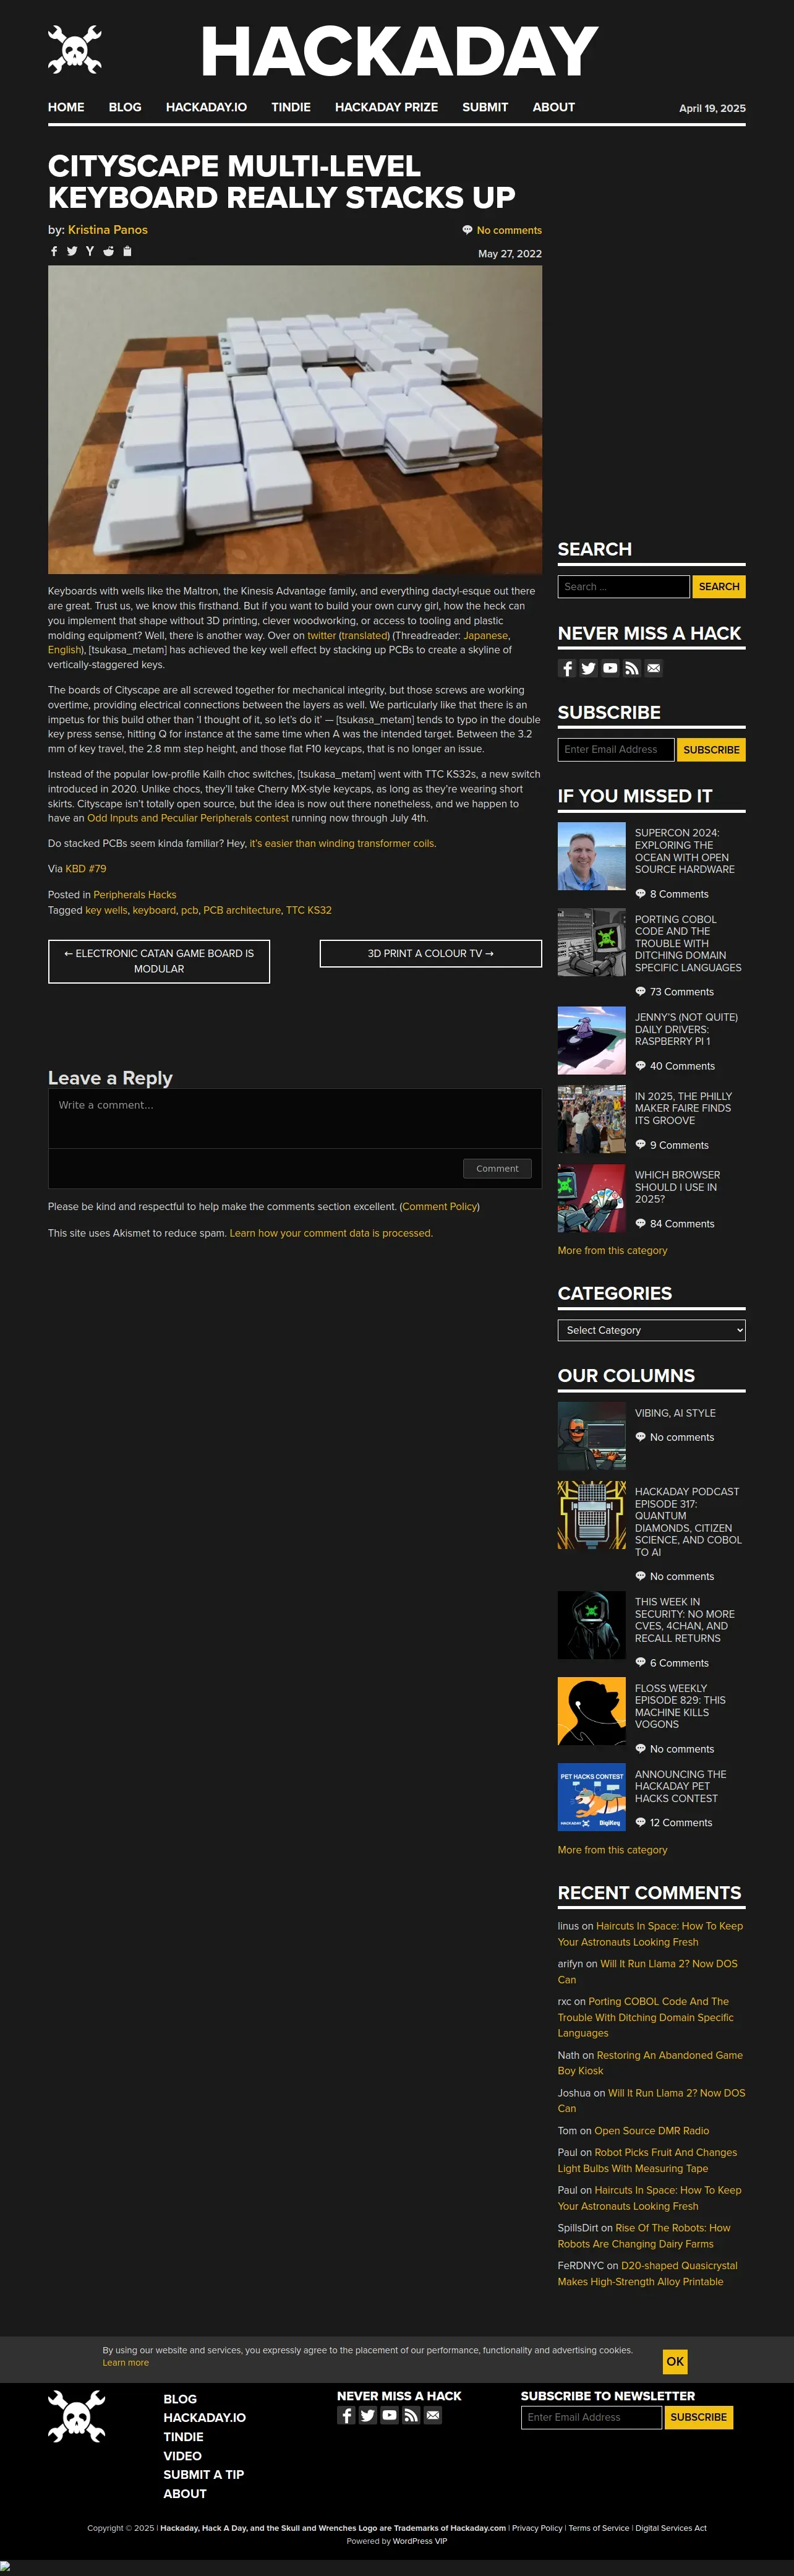Click the Hackaday skull logo in the header
The image size is (794, 2576).
[75, 49]
